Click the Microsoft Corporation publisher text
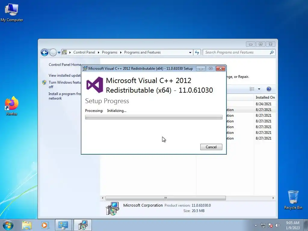The image size is (308, 231). click(143, 205)
